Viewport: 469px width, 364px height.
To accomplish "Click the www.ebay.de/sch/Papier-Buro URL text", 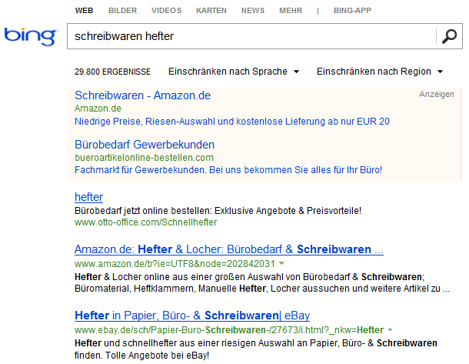I will (229, 330).
